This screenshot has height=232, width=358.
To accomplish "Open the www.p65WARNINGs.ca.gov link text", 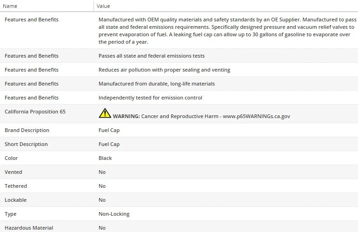I will 256,116.
